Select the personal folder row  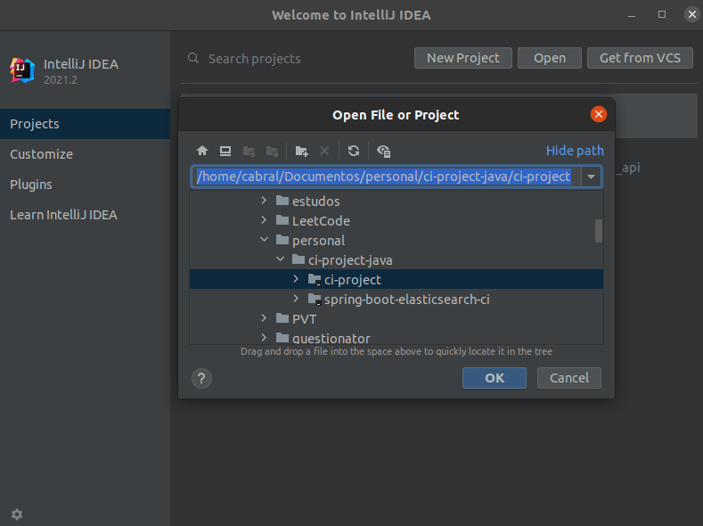pyautogui.click(x=396, y=241)
